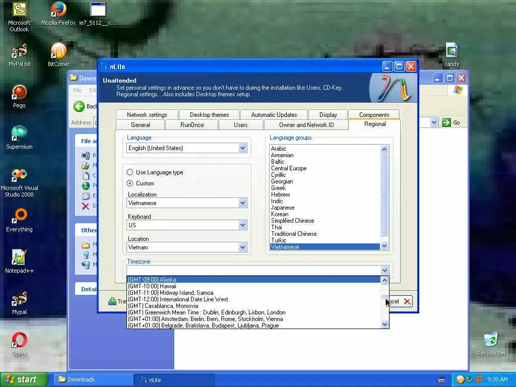Screen dimensions: 516x387
Task: Select the Mypal desktop icon
Action: click(19, 303)
